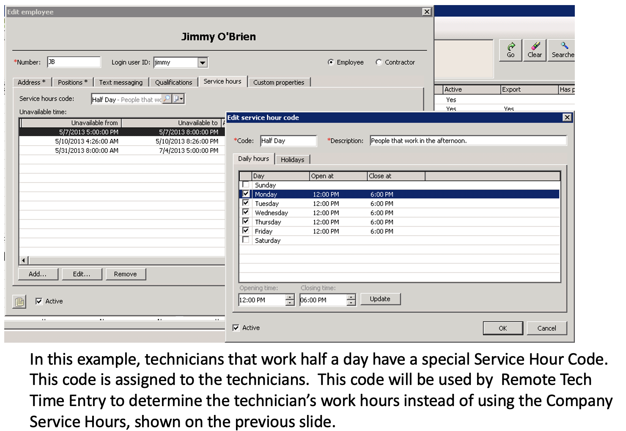This screenshot has height=431, width=626.
Task: Click the magnifier lookup beside Service hours code
Action: (x=167, y=98)
